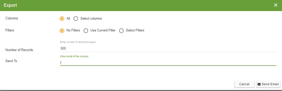
Task: Click the Number of Records field showing 500
Action: 168,49
